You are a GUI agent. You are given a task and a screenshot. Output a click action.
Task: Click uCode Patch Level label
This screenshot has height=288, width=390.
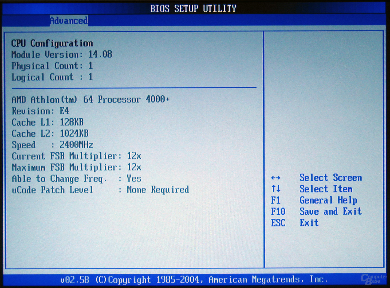[x=52, y=190]
